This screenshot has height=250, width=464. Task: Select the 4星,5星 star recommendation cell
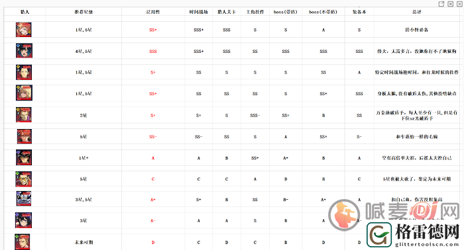(x=84, y=51)
